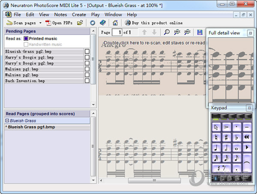Viewport: 257px width, 194px height.
Task: Check the Malsims pg2.bmp checkbox
Action: pos(87,75)
